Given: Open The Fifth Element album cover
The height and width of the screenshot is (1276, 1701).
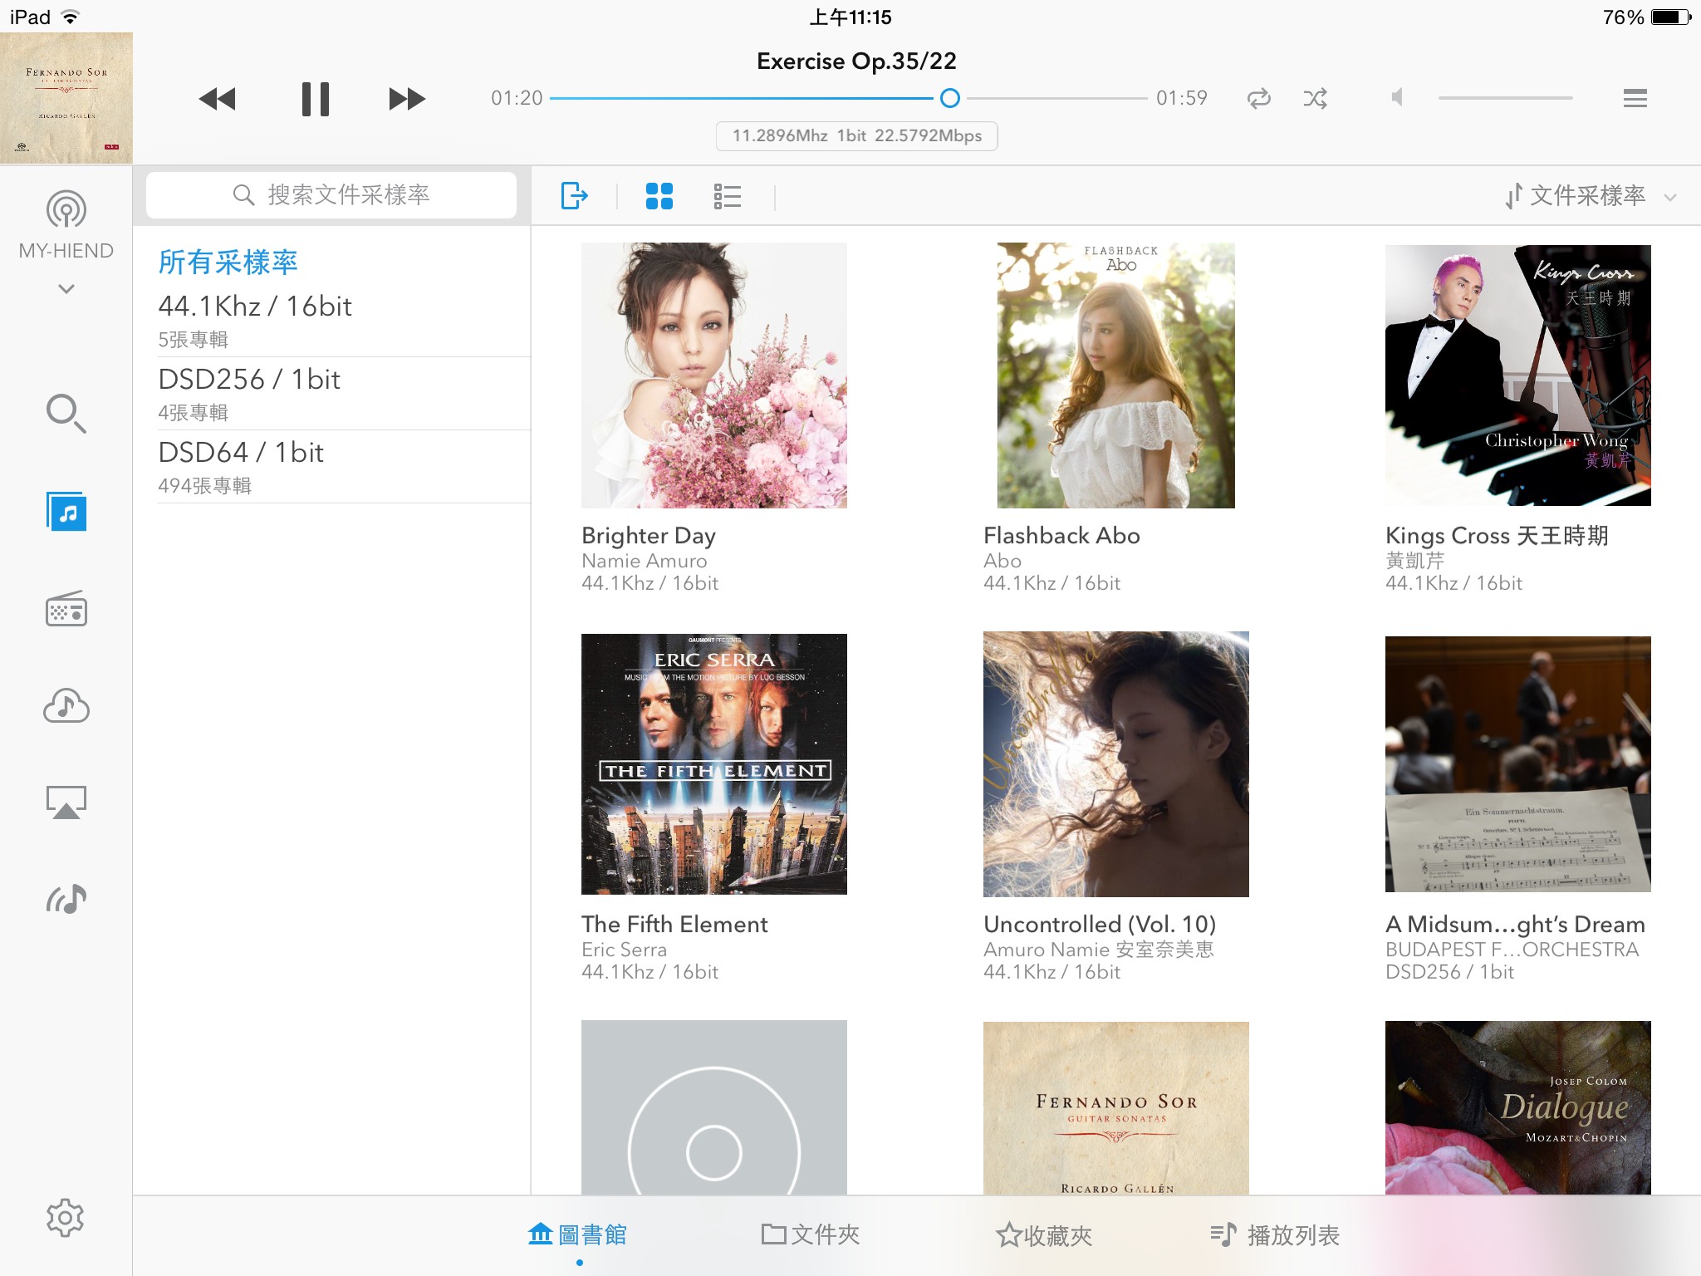Looking at the screenshot, I should point(714,763).
